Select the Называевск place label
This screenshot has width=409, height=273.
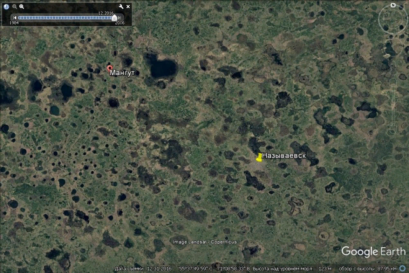[x=284, y=156]
